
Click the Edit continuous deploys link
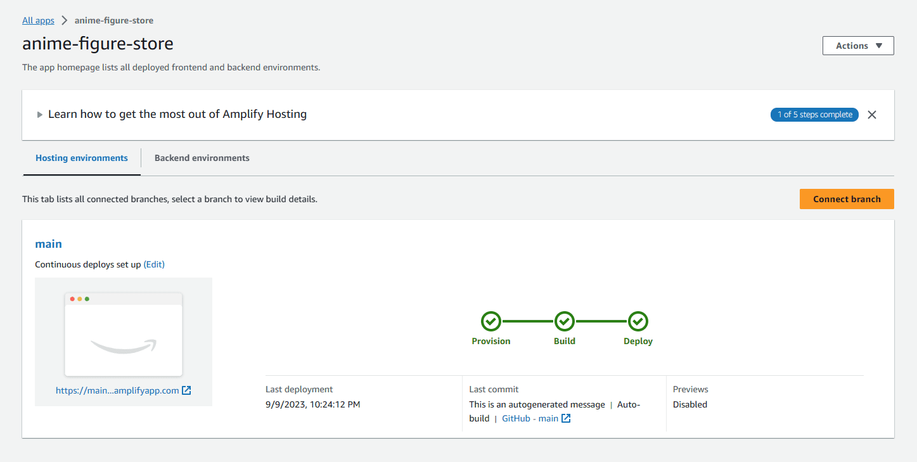tap(154, 264)
